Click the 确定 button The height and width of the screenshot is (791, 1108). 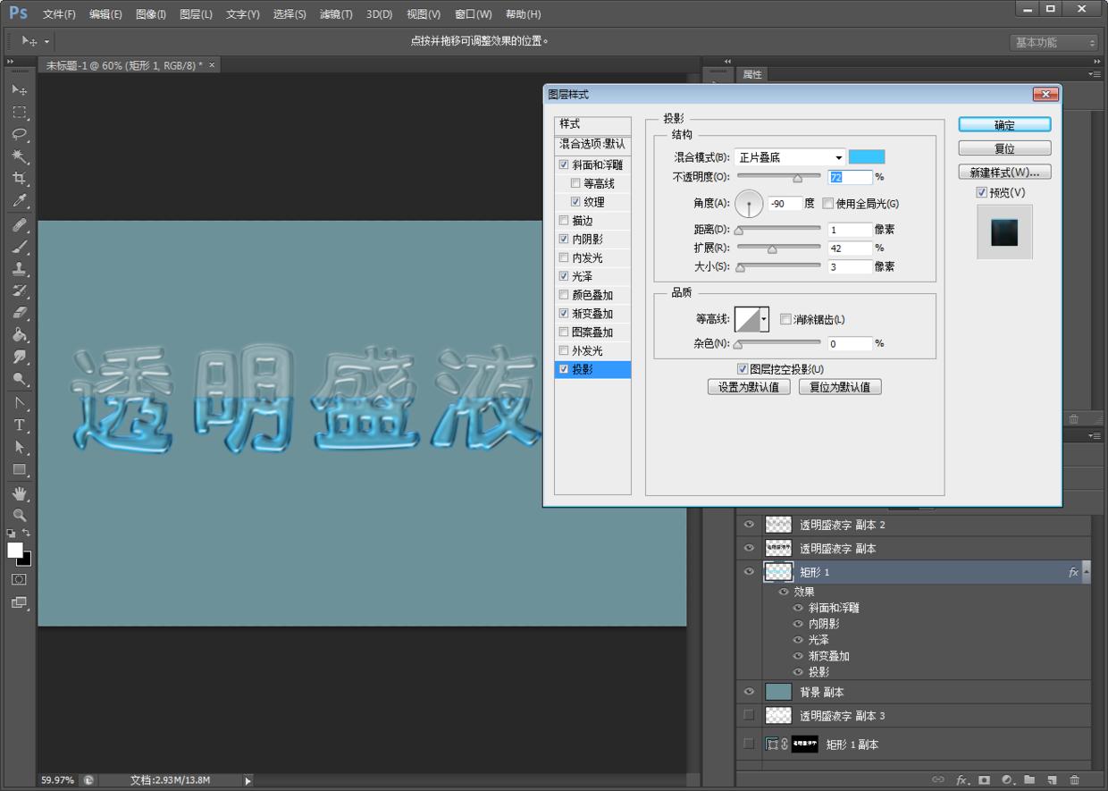(1004, 125)
